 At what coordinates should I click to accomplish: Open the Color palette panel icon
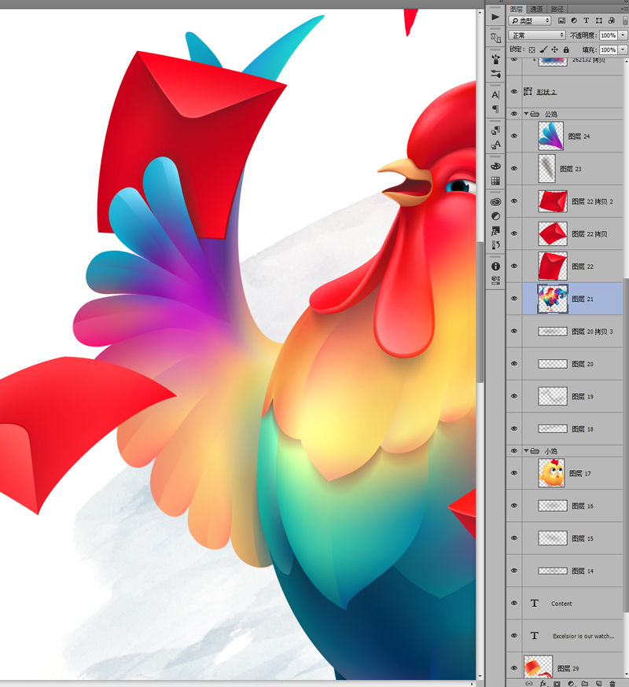495,166
